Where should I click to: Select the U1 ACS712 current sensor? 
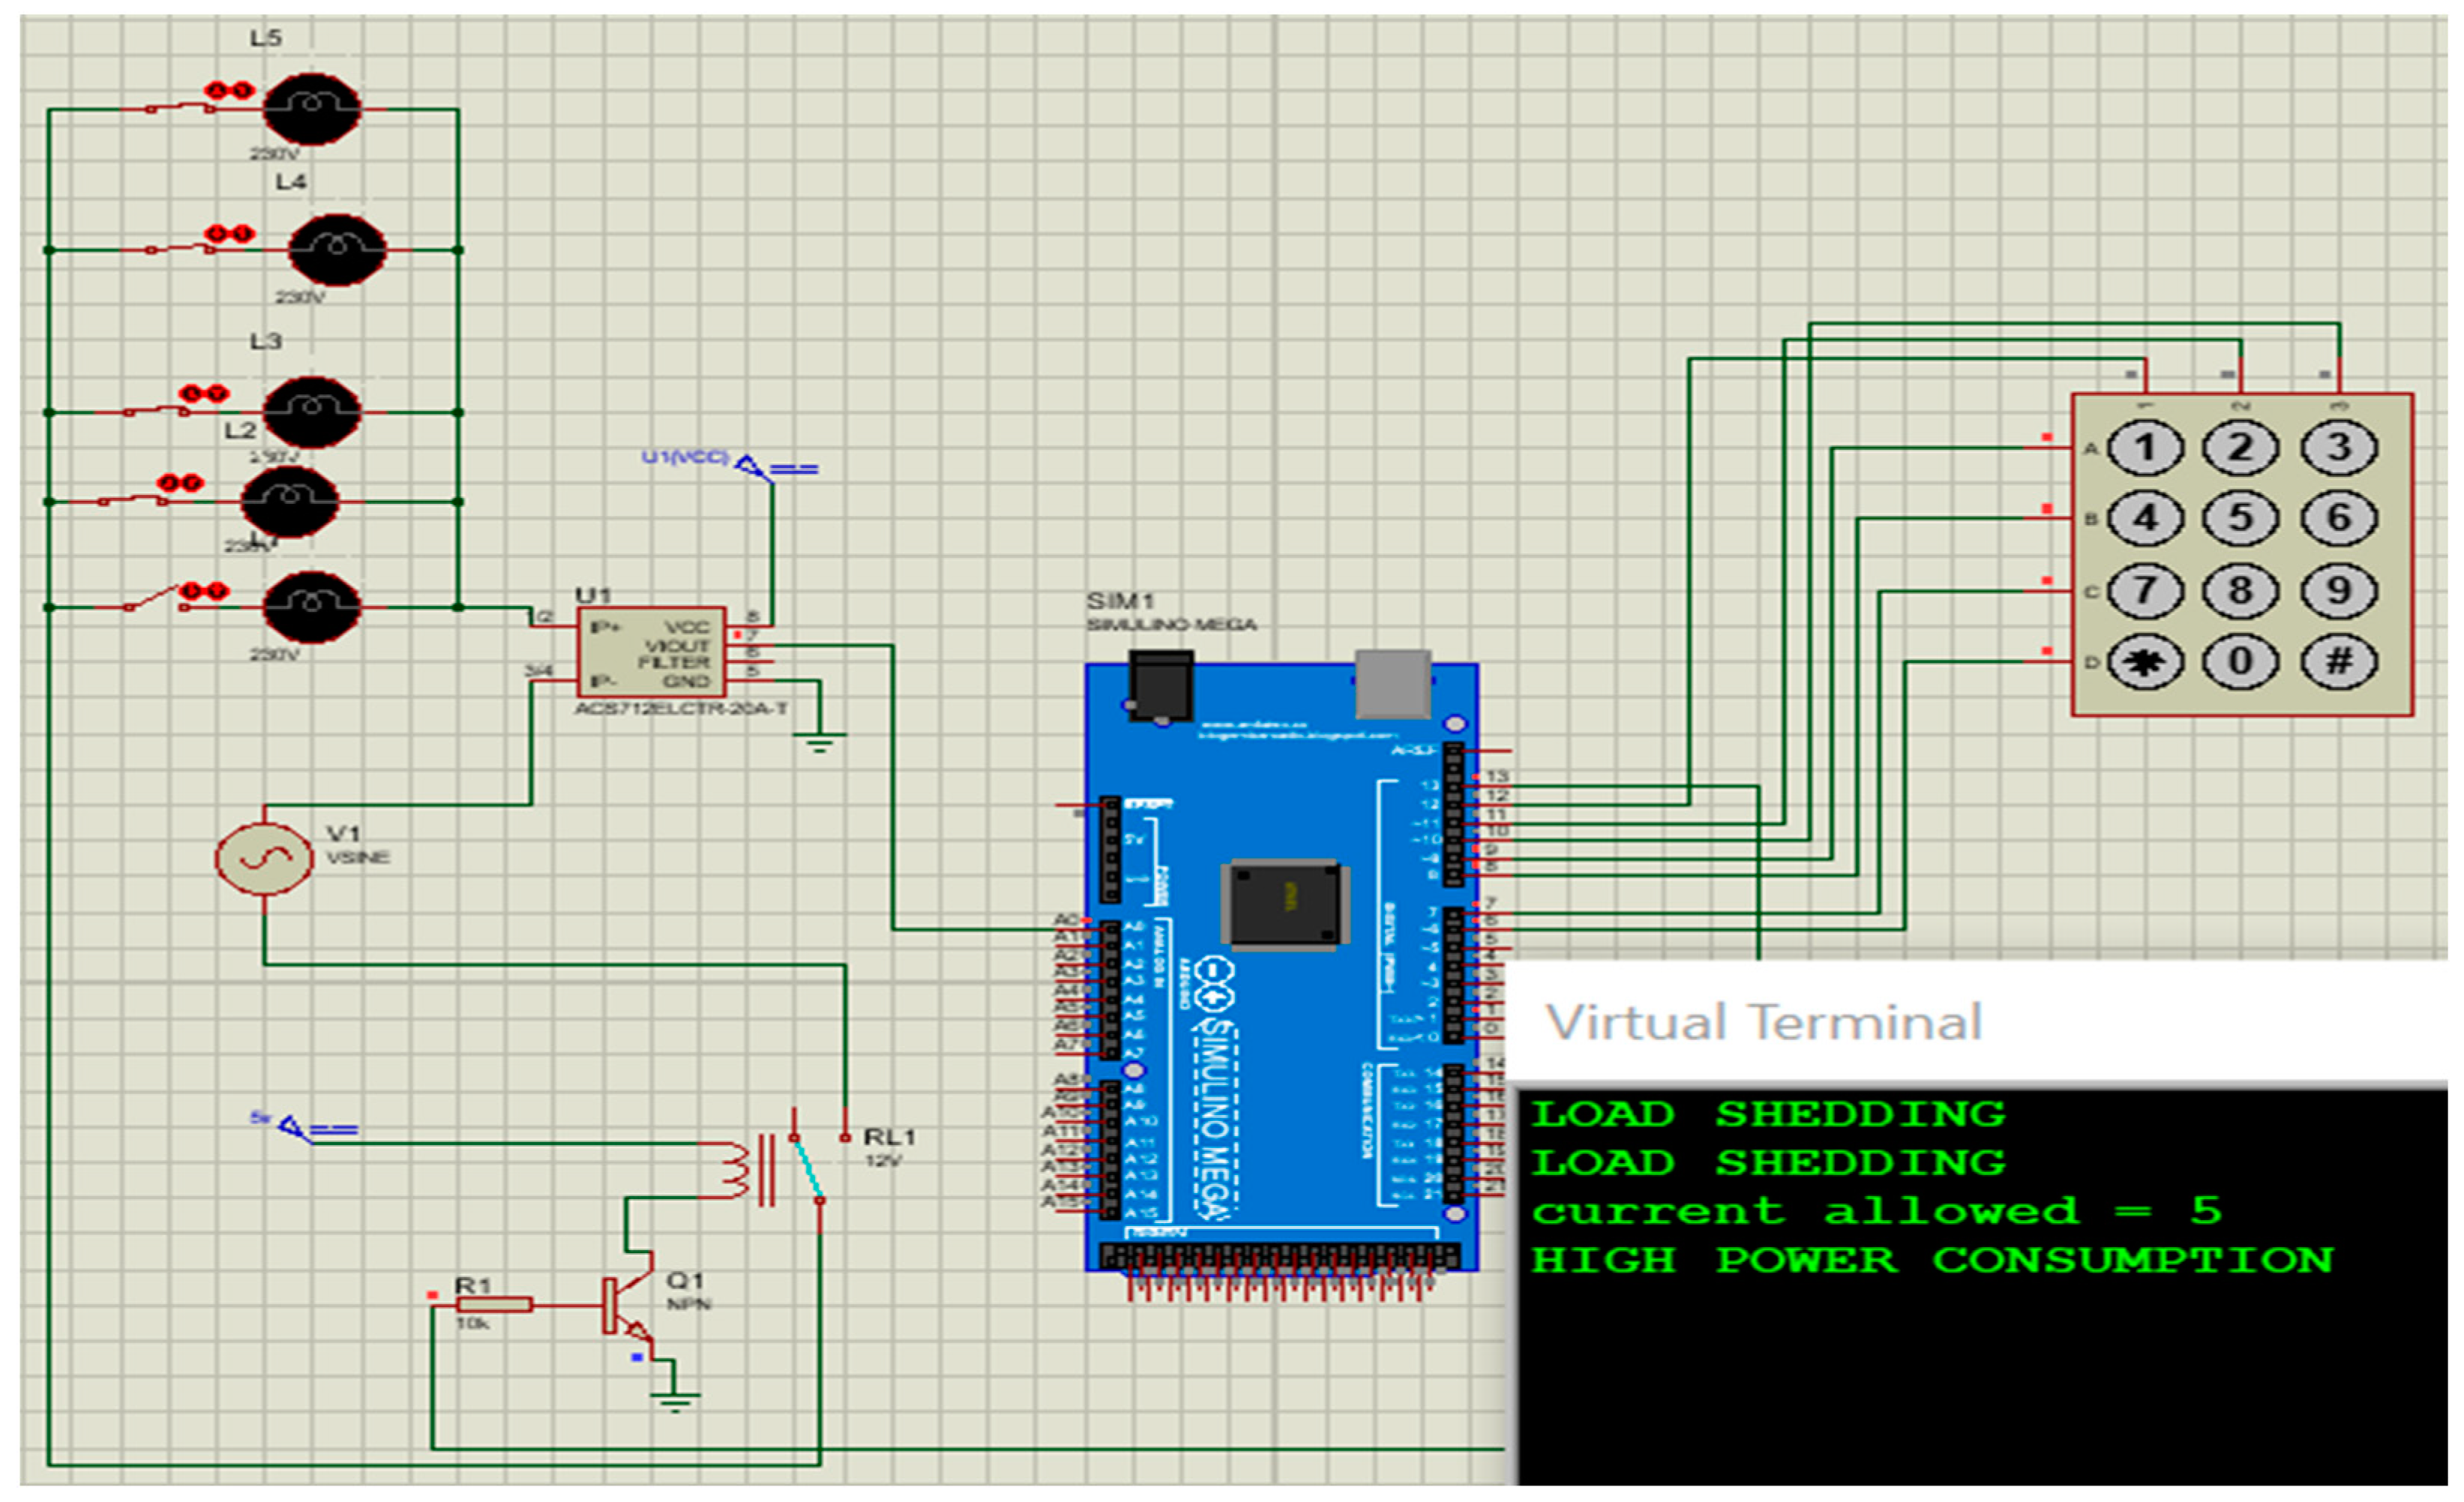click(651, 652)
